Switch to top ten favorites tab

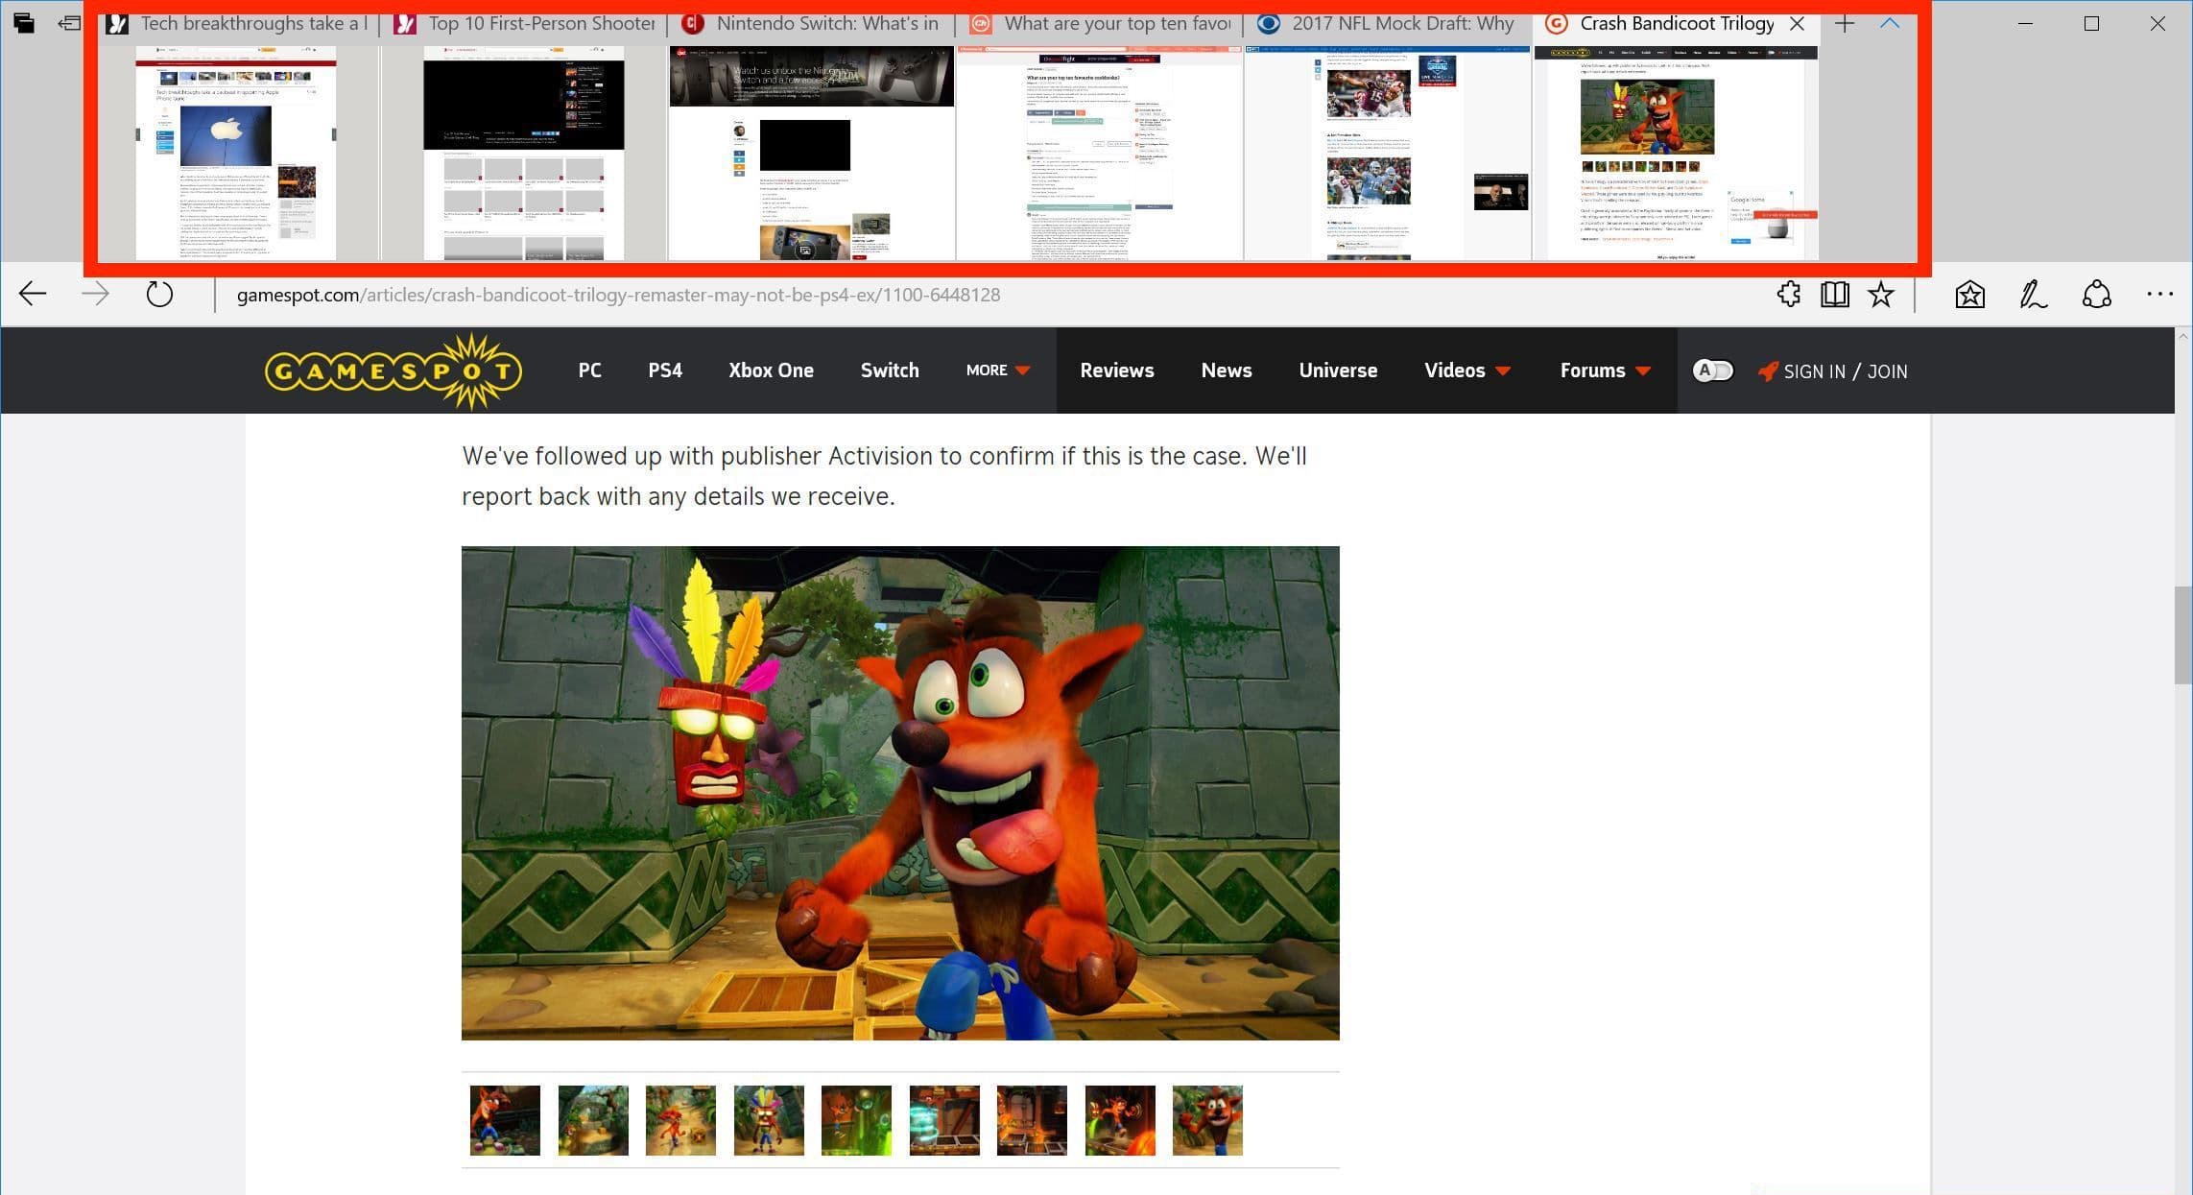point(1101,23)
